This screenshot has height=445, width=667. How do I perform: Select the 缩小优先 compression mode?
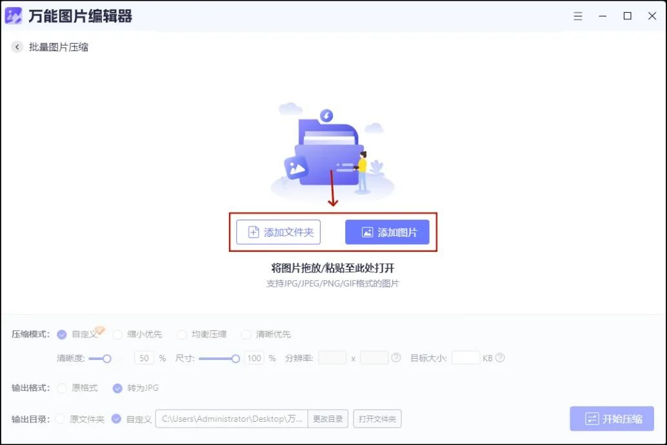click(x=117, y=334)
